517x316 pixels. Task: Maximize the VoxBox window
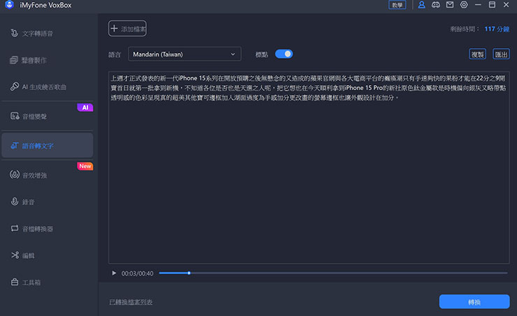(492, 5)
